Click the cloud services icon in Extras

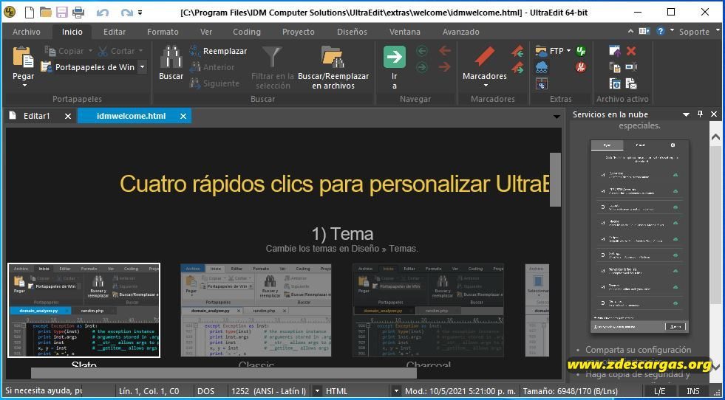[542, 67]
